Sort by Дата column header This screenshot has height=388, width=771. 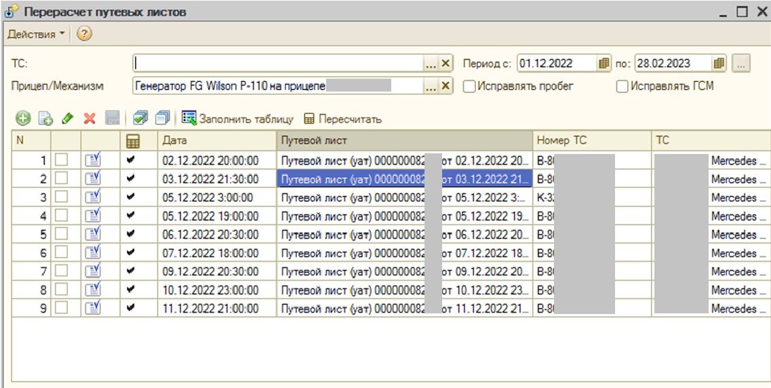[217, 140]
